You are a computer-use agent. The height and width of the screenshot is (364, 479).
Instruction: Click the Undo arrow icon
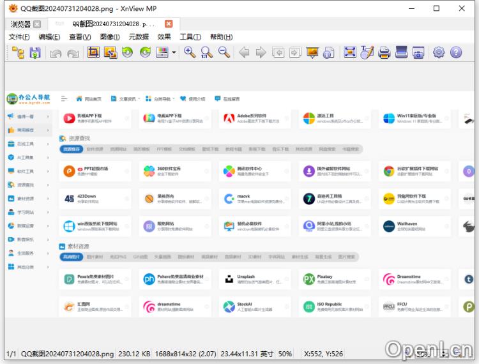click(56, 53)
